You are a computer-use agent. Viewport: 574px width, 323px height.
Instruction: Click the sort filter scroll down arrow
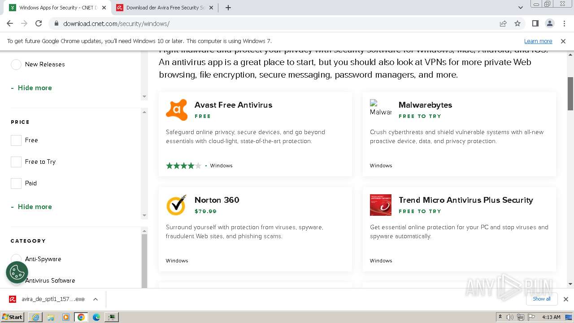(144, 96)
